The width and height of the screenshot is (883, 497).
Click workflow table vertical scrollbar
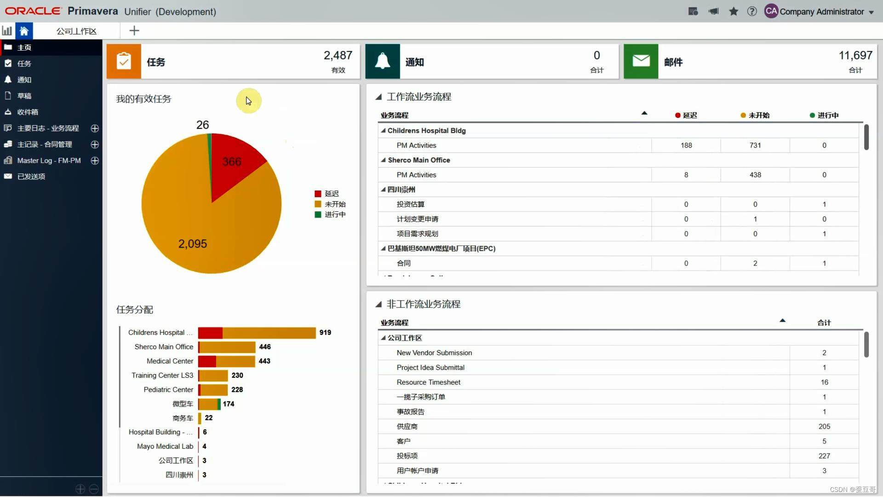coord(866,137)
